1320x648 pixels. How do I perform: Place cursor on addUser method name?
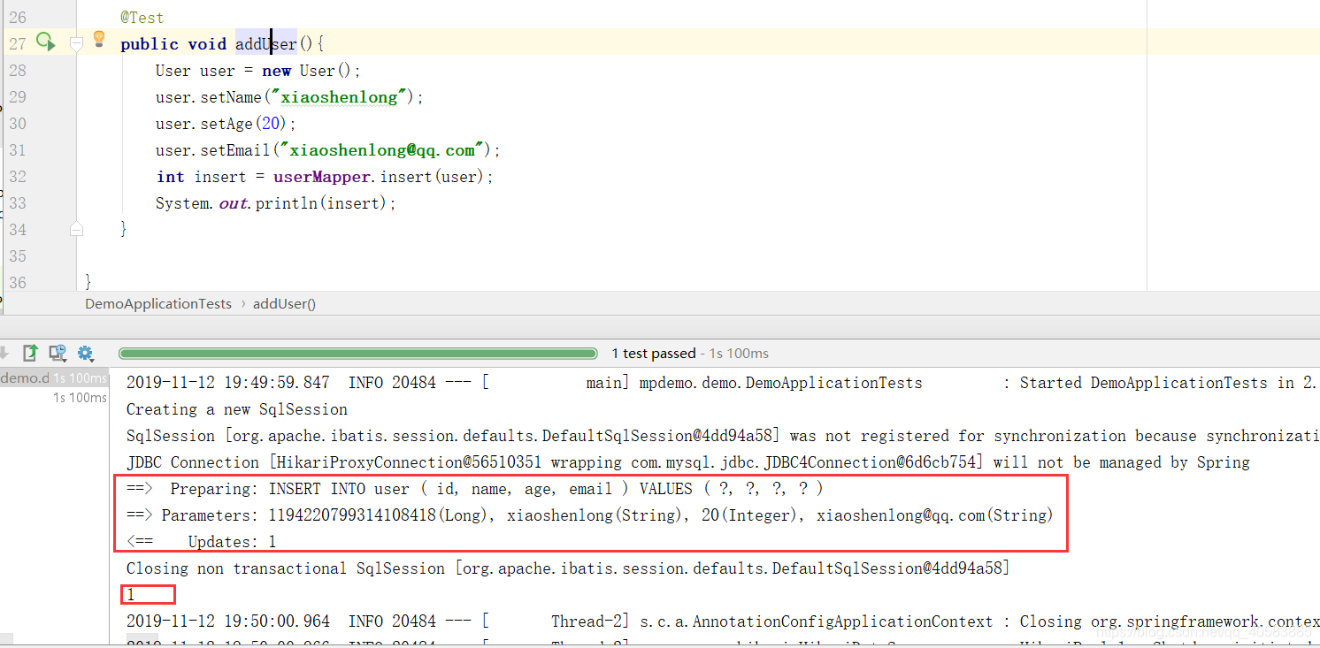click(265, 44)
